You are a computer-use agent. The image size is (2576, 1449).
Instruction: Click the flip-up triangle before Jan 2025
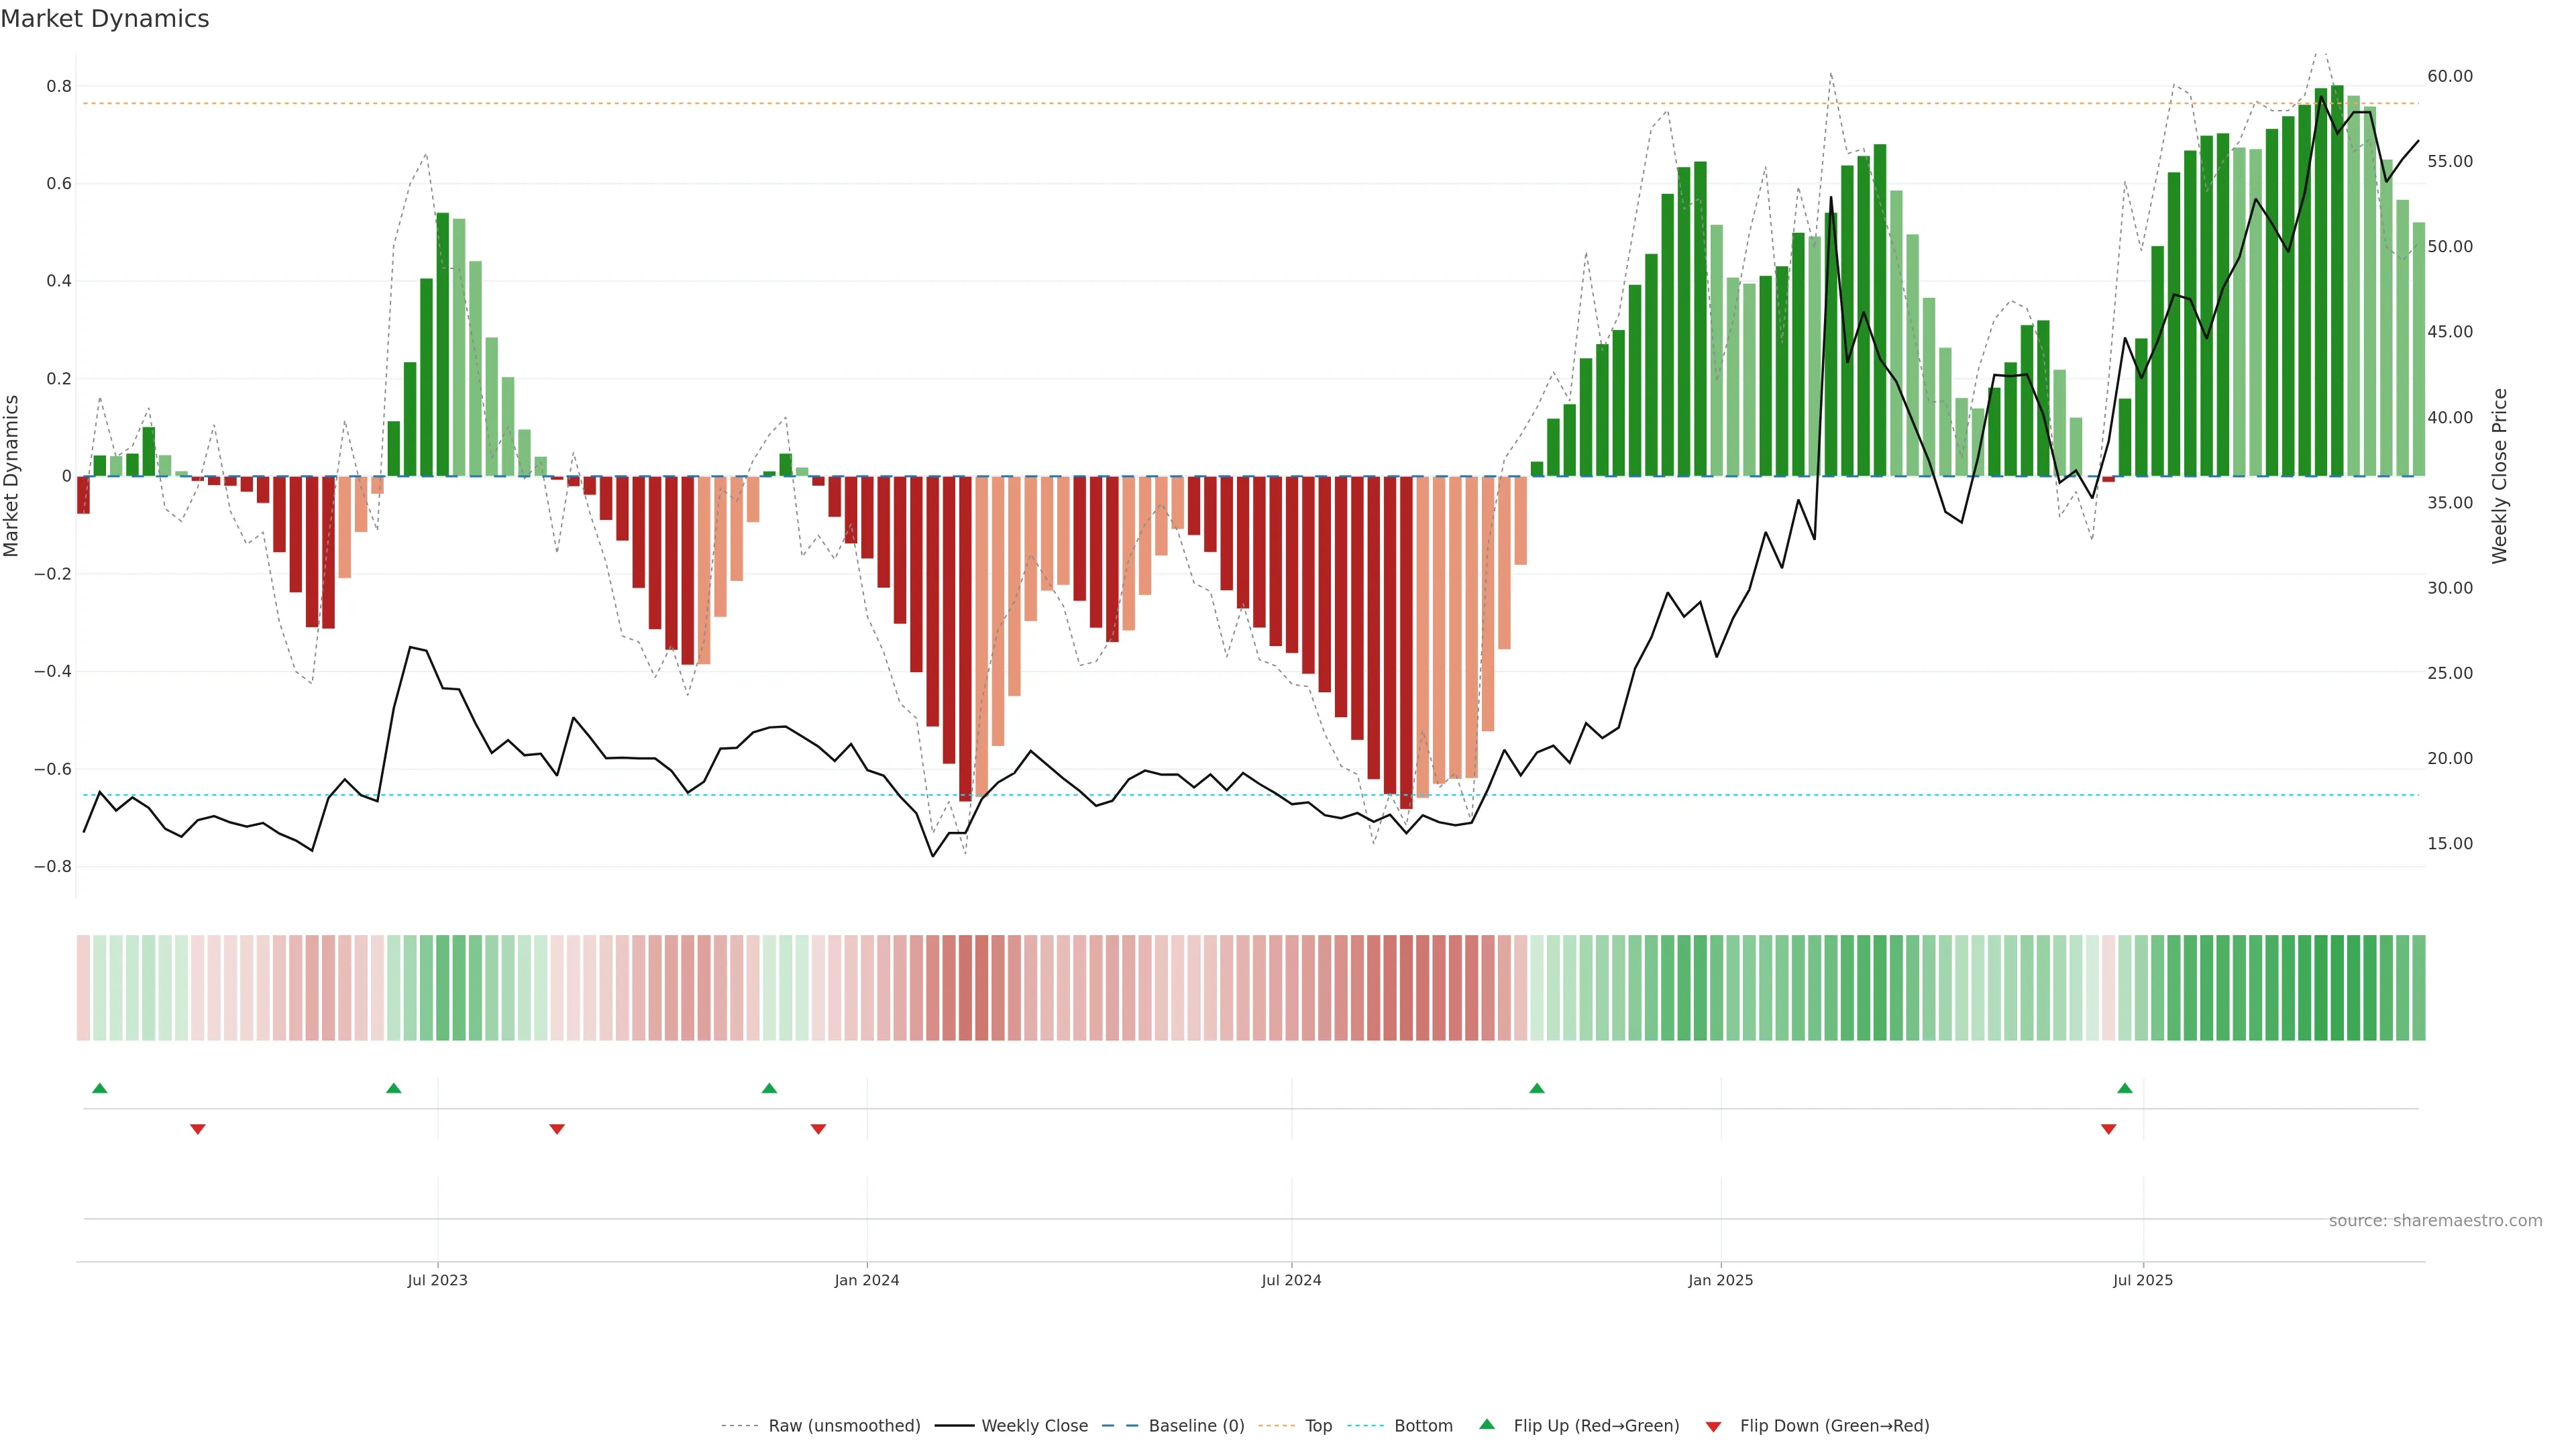click(x=1537, y=1088)
